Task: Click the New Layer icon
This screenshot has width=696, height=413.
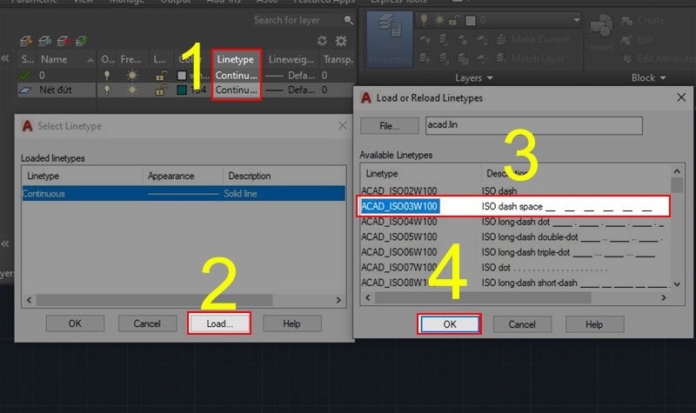Action: [x=26, y=40]
